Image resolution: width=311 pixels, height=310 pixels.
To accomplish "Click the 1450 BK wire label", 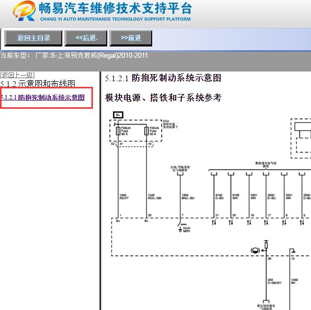I will [294, 281].
